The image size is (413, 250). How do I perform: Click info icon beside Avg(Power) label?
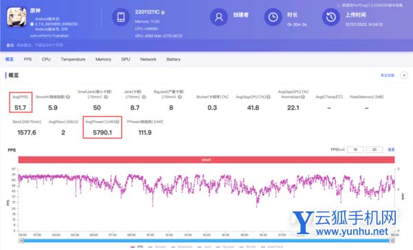point(117,122)
